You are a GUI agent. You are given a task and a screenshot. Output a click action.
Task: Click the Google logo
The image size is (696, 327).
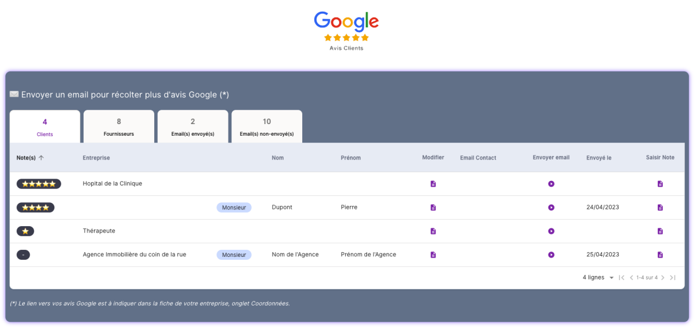[x=346, y=21]
